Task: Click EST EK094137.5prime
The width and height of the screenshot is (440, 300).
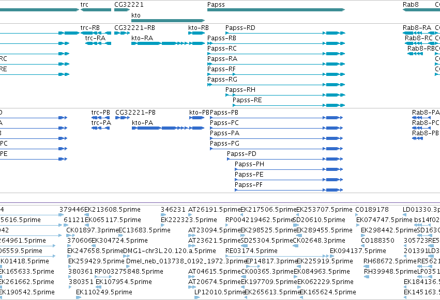Action: point(332,256)
